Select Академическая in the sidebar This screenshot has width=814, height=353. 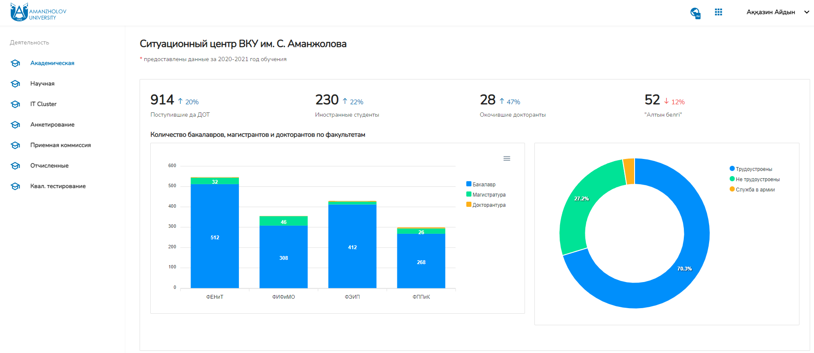tap(52, 63)
